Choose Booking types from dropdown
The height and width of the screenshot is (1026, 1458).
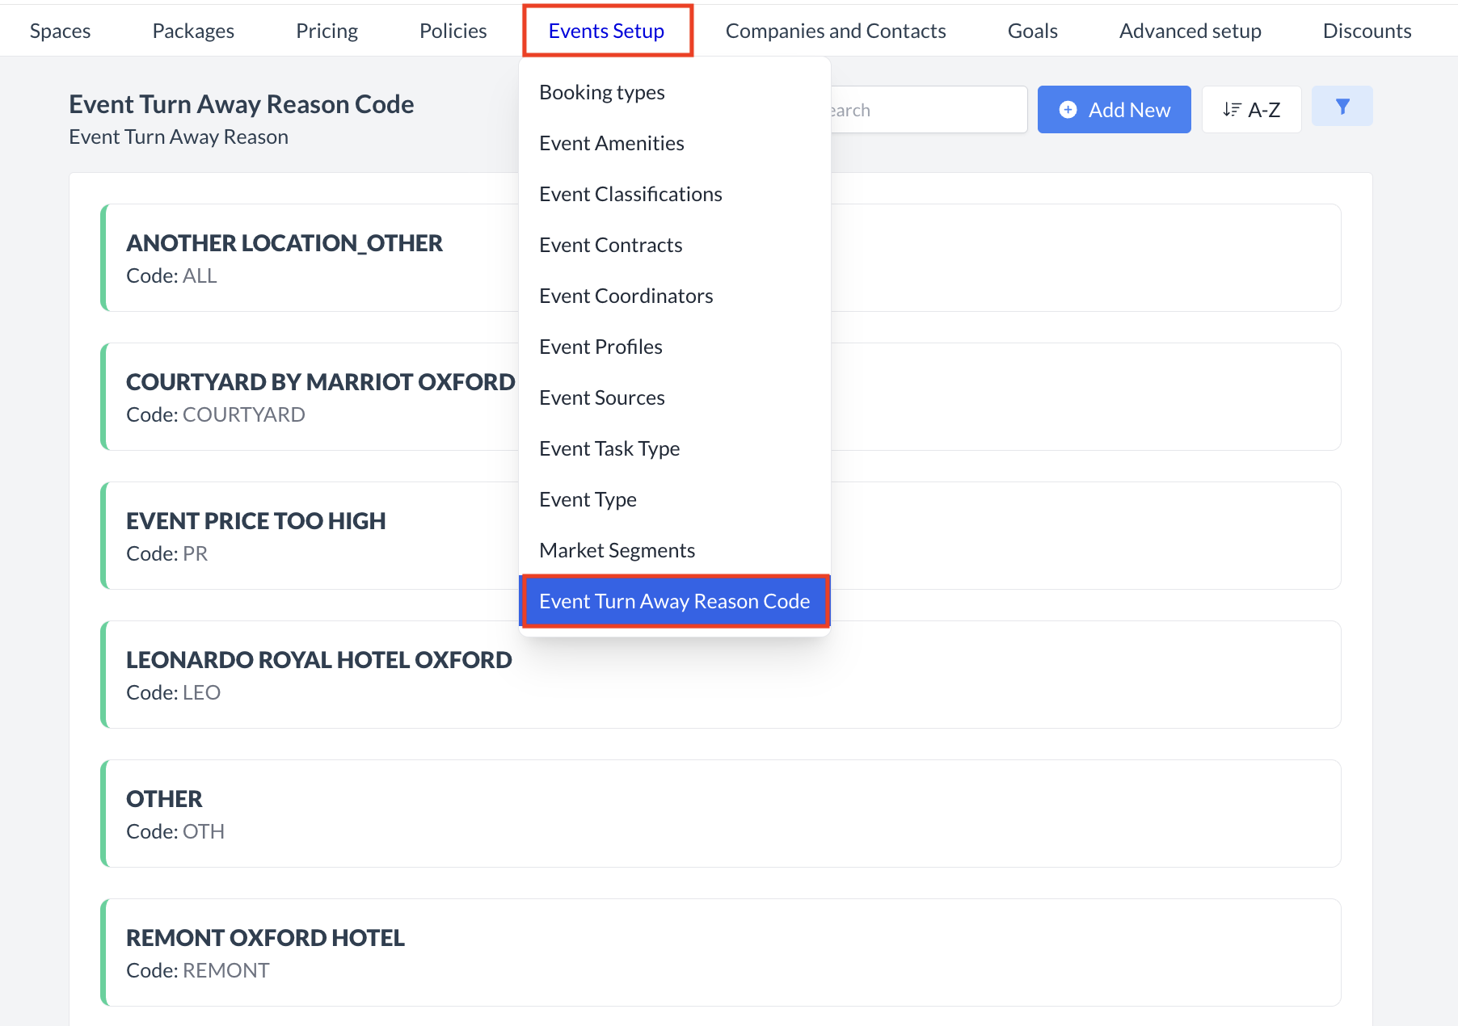602,92
